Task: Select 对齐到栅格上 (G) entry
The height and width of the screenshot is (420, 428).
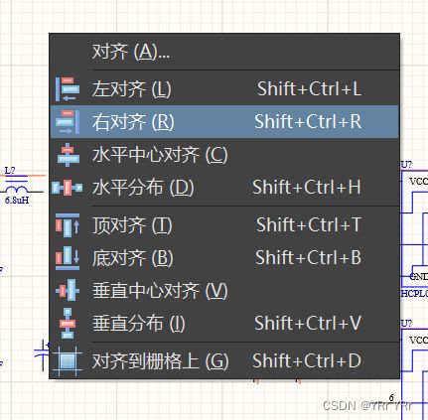Action: (224, 360)
